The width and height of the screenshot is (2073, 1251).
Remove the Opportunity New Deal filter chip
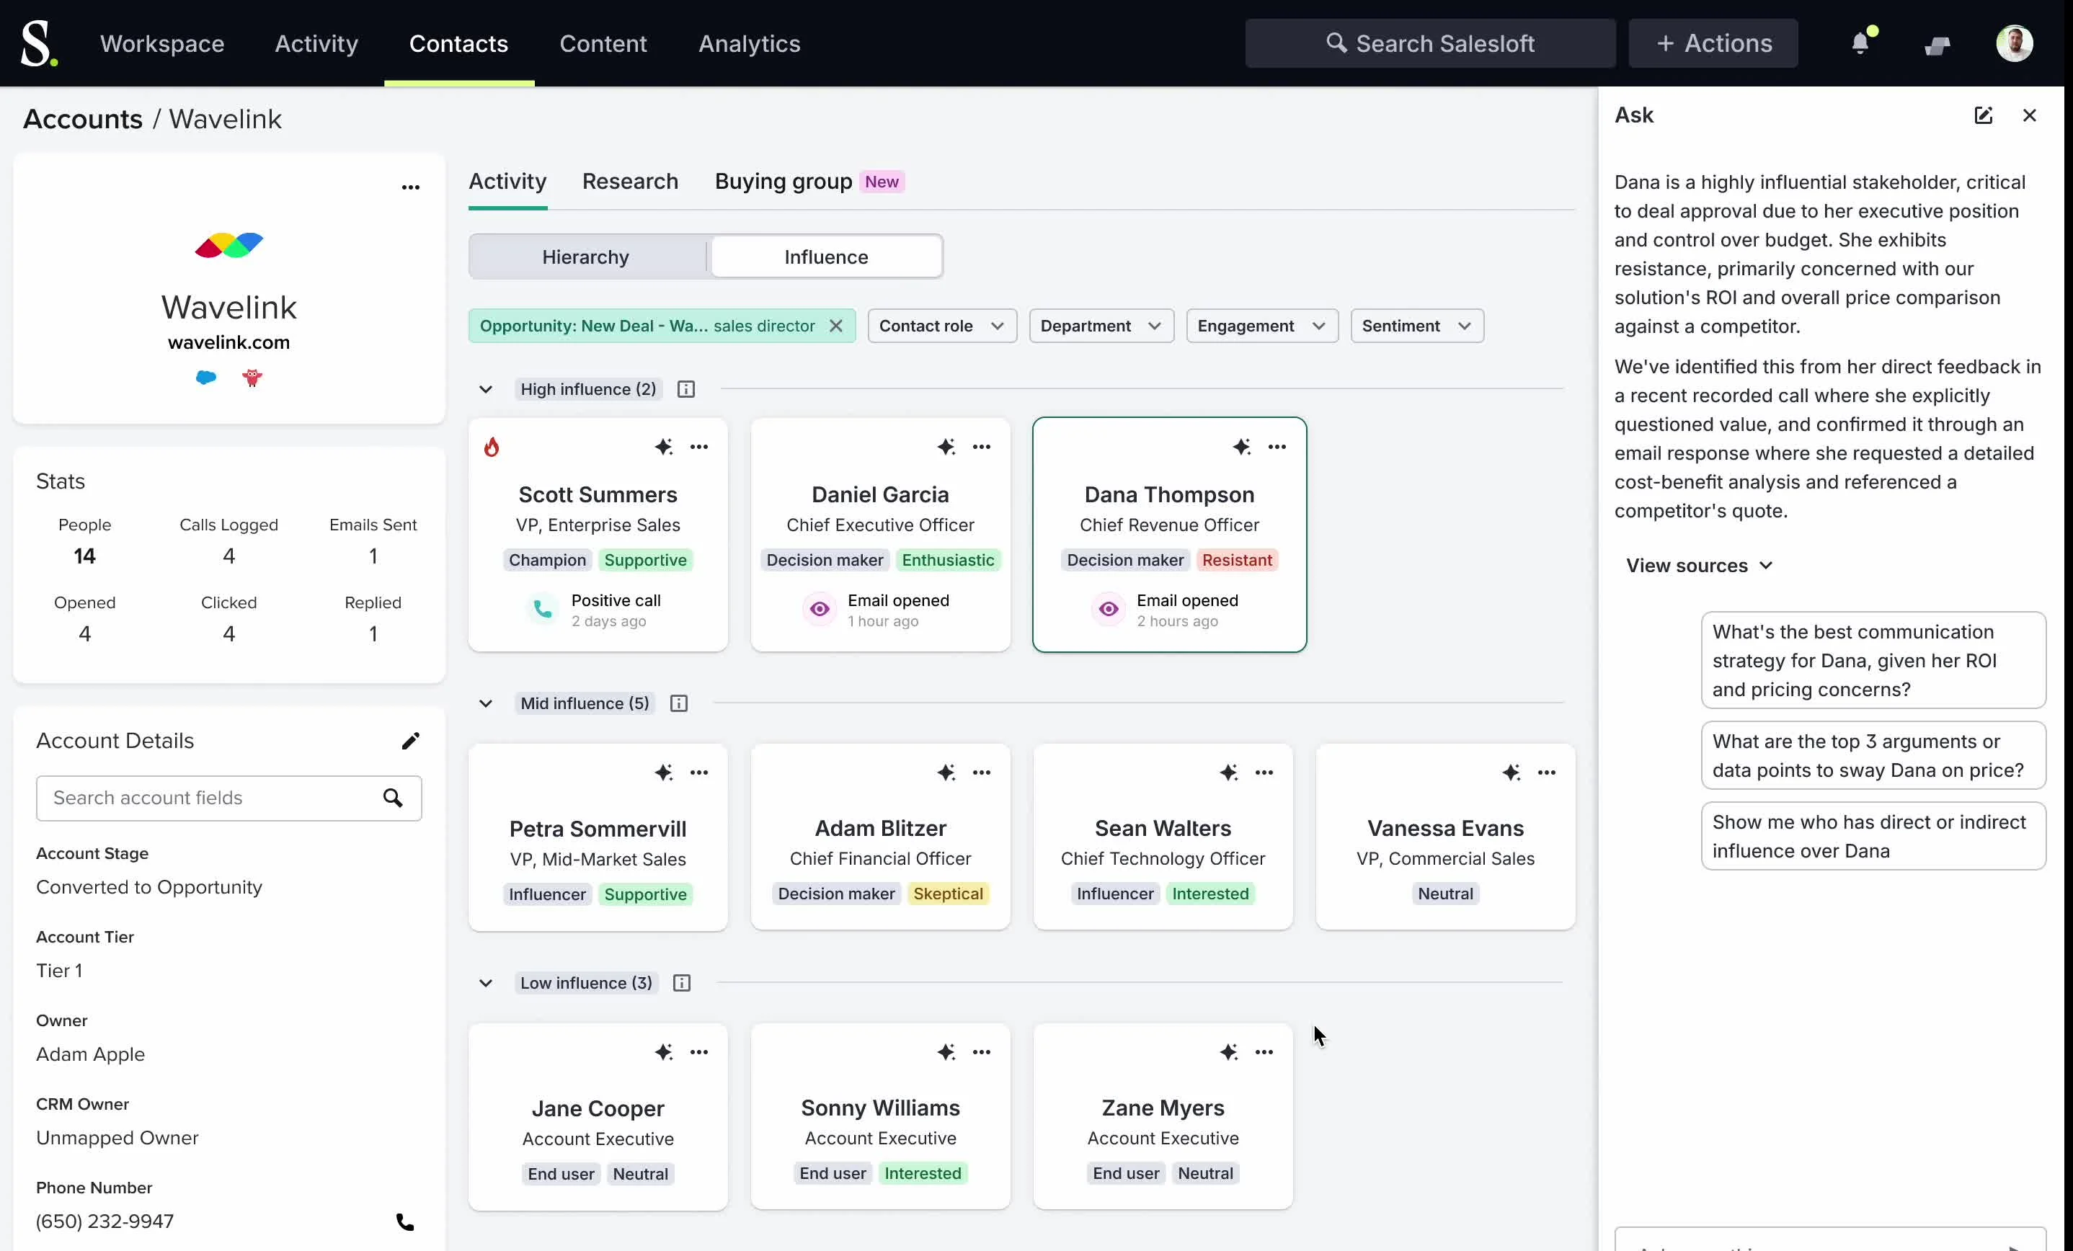[835, 326]
